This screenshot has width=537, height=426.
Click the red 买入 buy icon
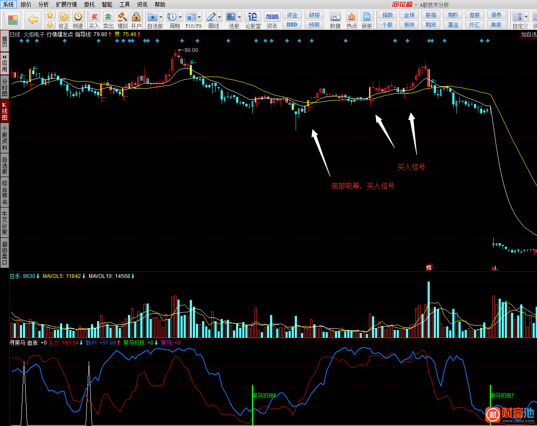click(x=94, y=16)
